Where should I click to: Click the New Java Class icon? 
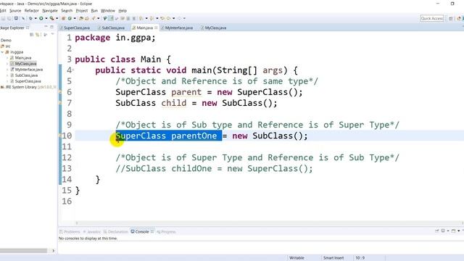(x=70, y=18)
